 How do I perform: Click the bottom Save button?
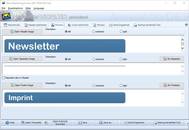(83, 122)
